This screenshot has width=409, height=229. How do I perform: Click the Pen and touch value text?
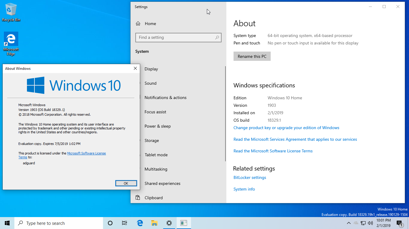point(313,43)
